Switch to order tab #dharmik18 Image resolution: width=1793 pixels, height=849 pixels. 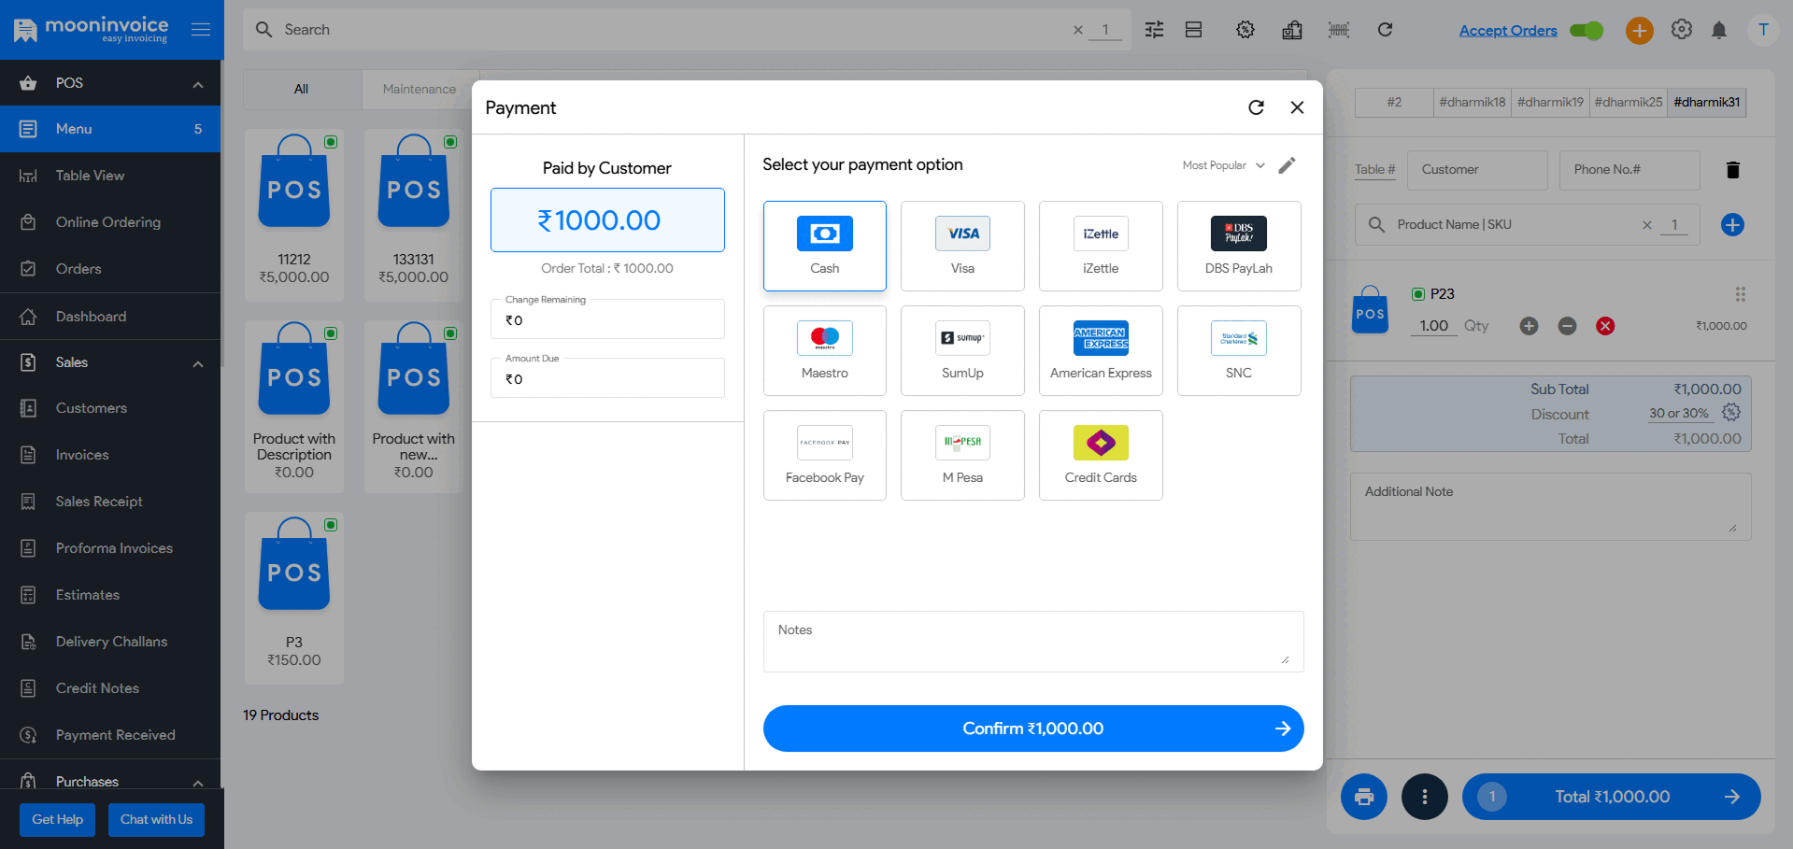(1473, 102)
